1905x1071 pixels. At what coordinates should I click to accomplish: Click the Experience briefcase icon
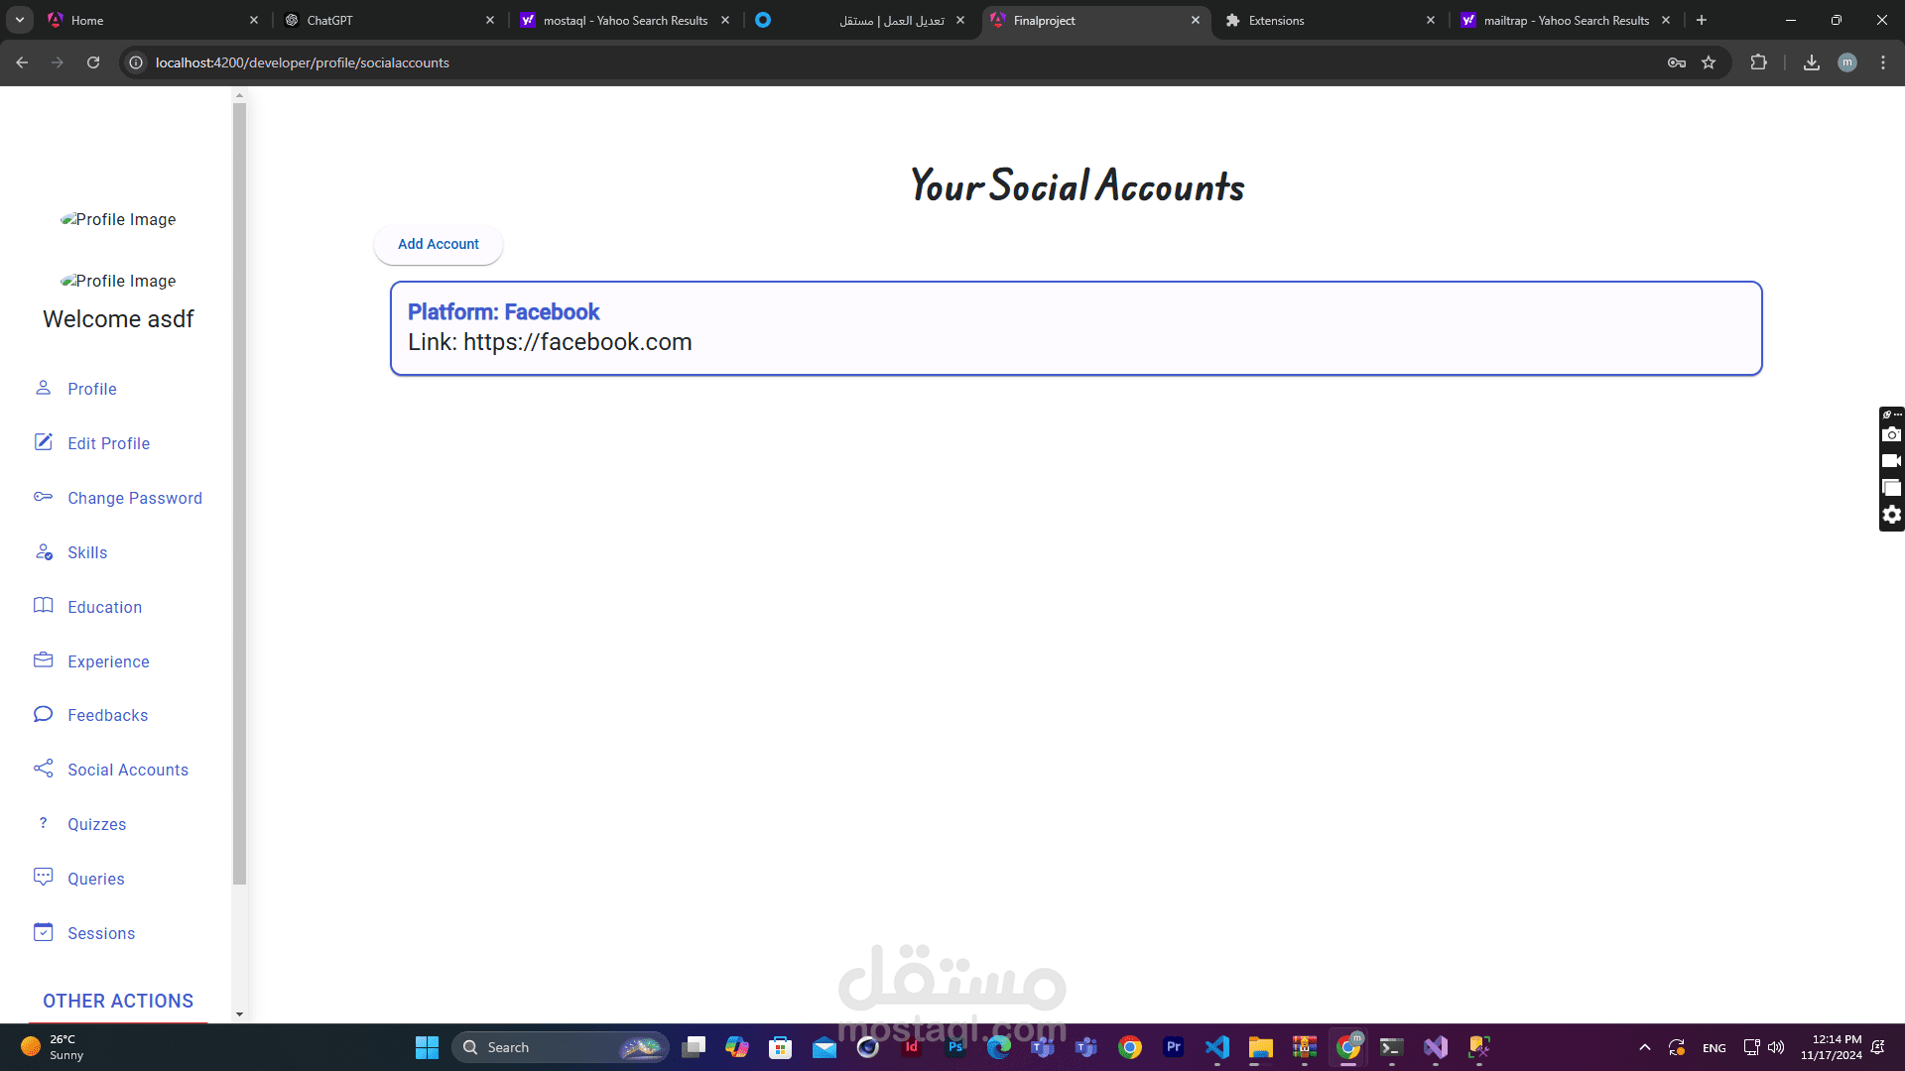[x=43, y=660]
